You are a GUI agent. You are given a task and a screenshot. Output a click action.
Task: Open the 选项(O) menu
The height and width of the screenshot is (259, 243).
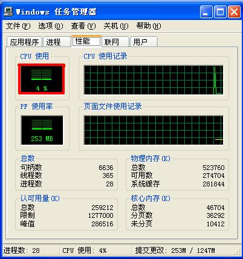pos(51,26)
